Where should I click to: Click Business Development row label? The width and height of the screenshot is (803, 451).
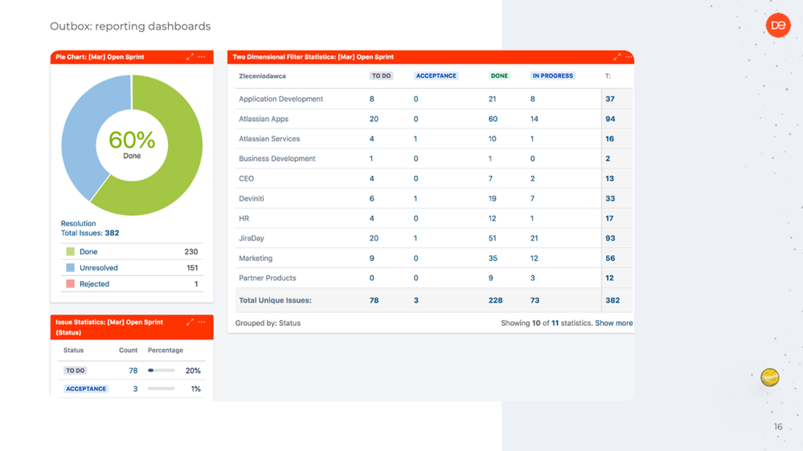(x=277, y=159)
